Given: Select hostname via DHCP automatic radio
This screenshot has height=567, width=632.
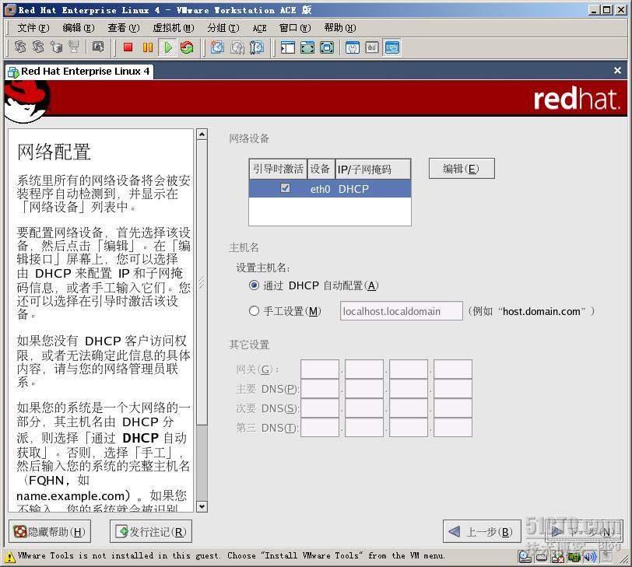Looking at the screenshot, I should (254, 285).
